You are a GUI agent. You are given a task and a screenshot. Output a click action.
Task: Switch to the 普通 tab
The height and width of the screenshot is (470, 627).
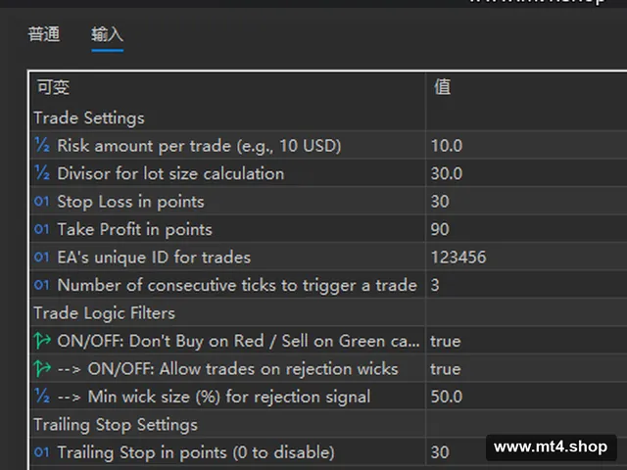(44, 34)
